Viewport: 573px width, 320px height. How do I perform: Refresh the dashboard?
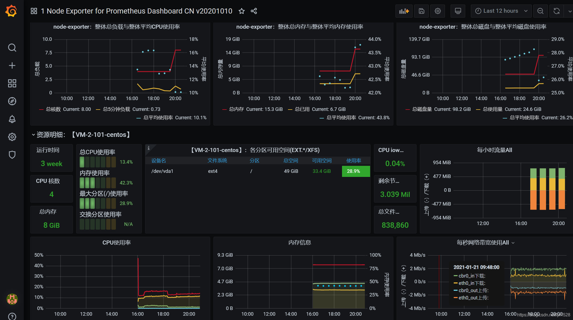pyautogui.click(x=557, y=11)
